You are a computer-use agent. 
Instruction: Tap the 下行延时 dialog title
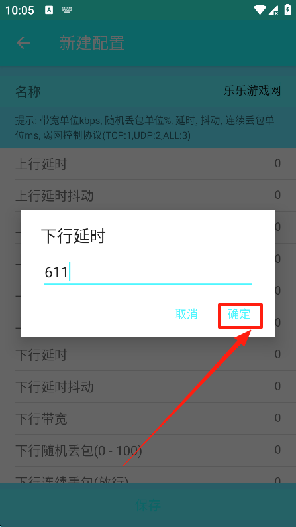click(73, 236)
